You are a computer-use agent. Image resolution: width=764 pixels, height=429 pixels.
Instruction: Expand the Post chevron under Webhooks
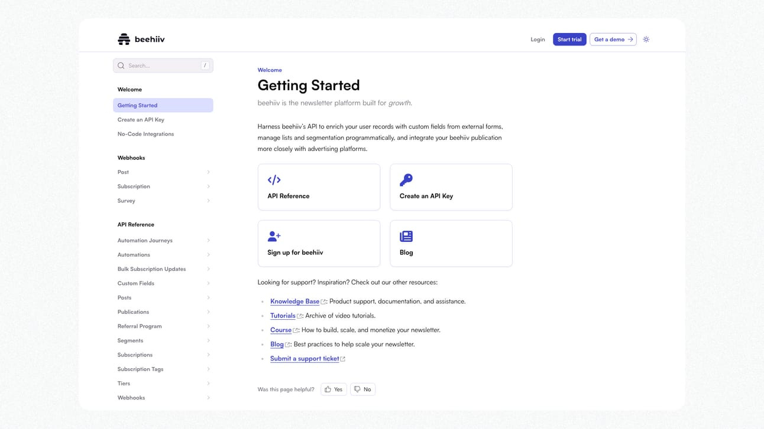pyautogui.click(x=208, y=172)
